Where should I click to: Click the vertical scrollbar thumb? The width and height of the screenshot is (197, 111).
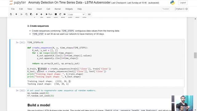point(195,55)
